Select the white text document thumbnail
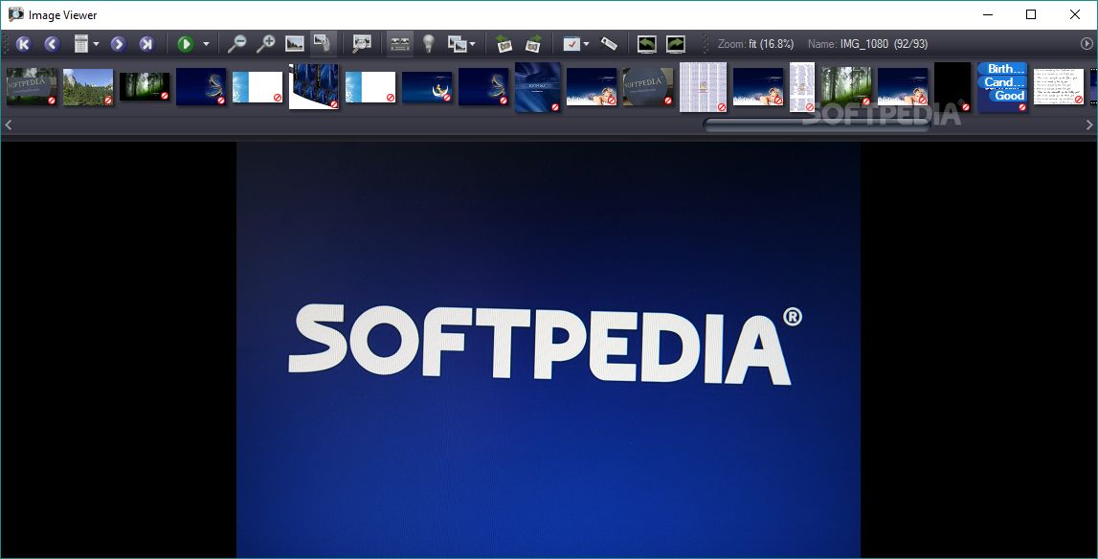1098x559 pixels. pyautogui.click(x=1058, y=86)
